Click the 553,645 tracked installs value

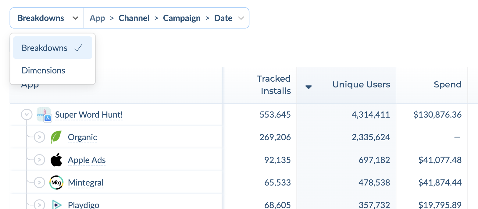(x=275, y=115)
